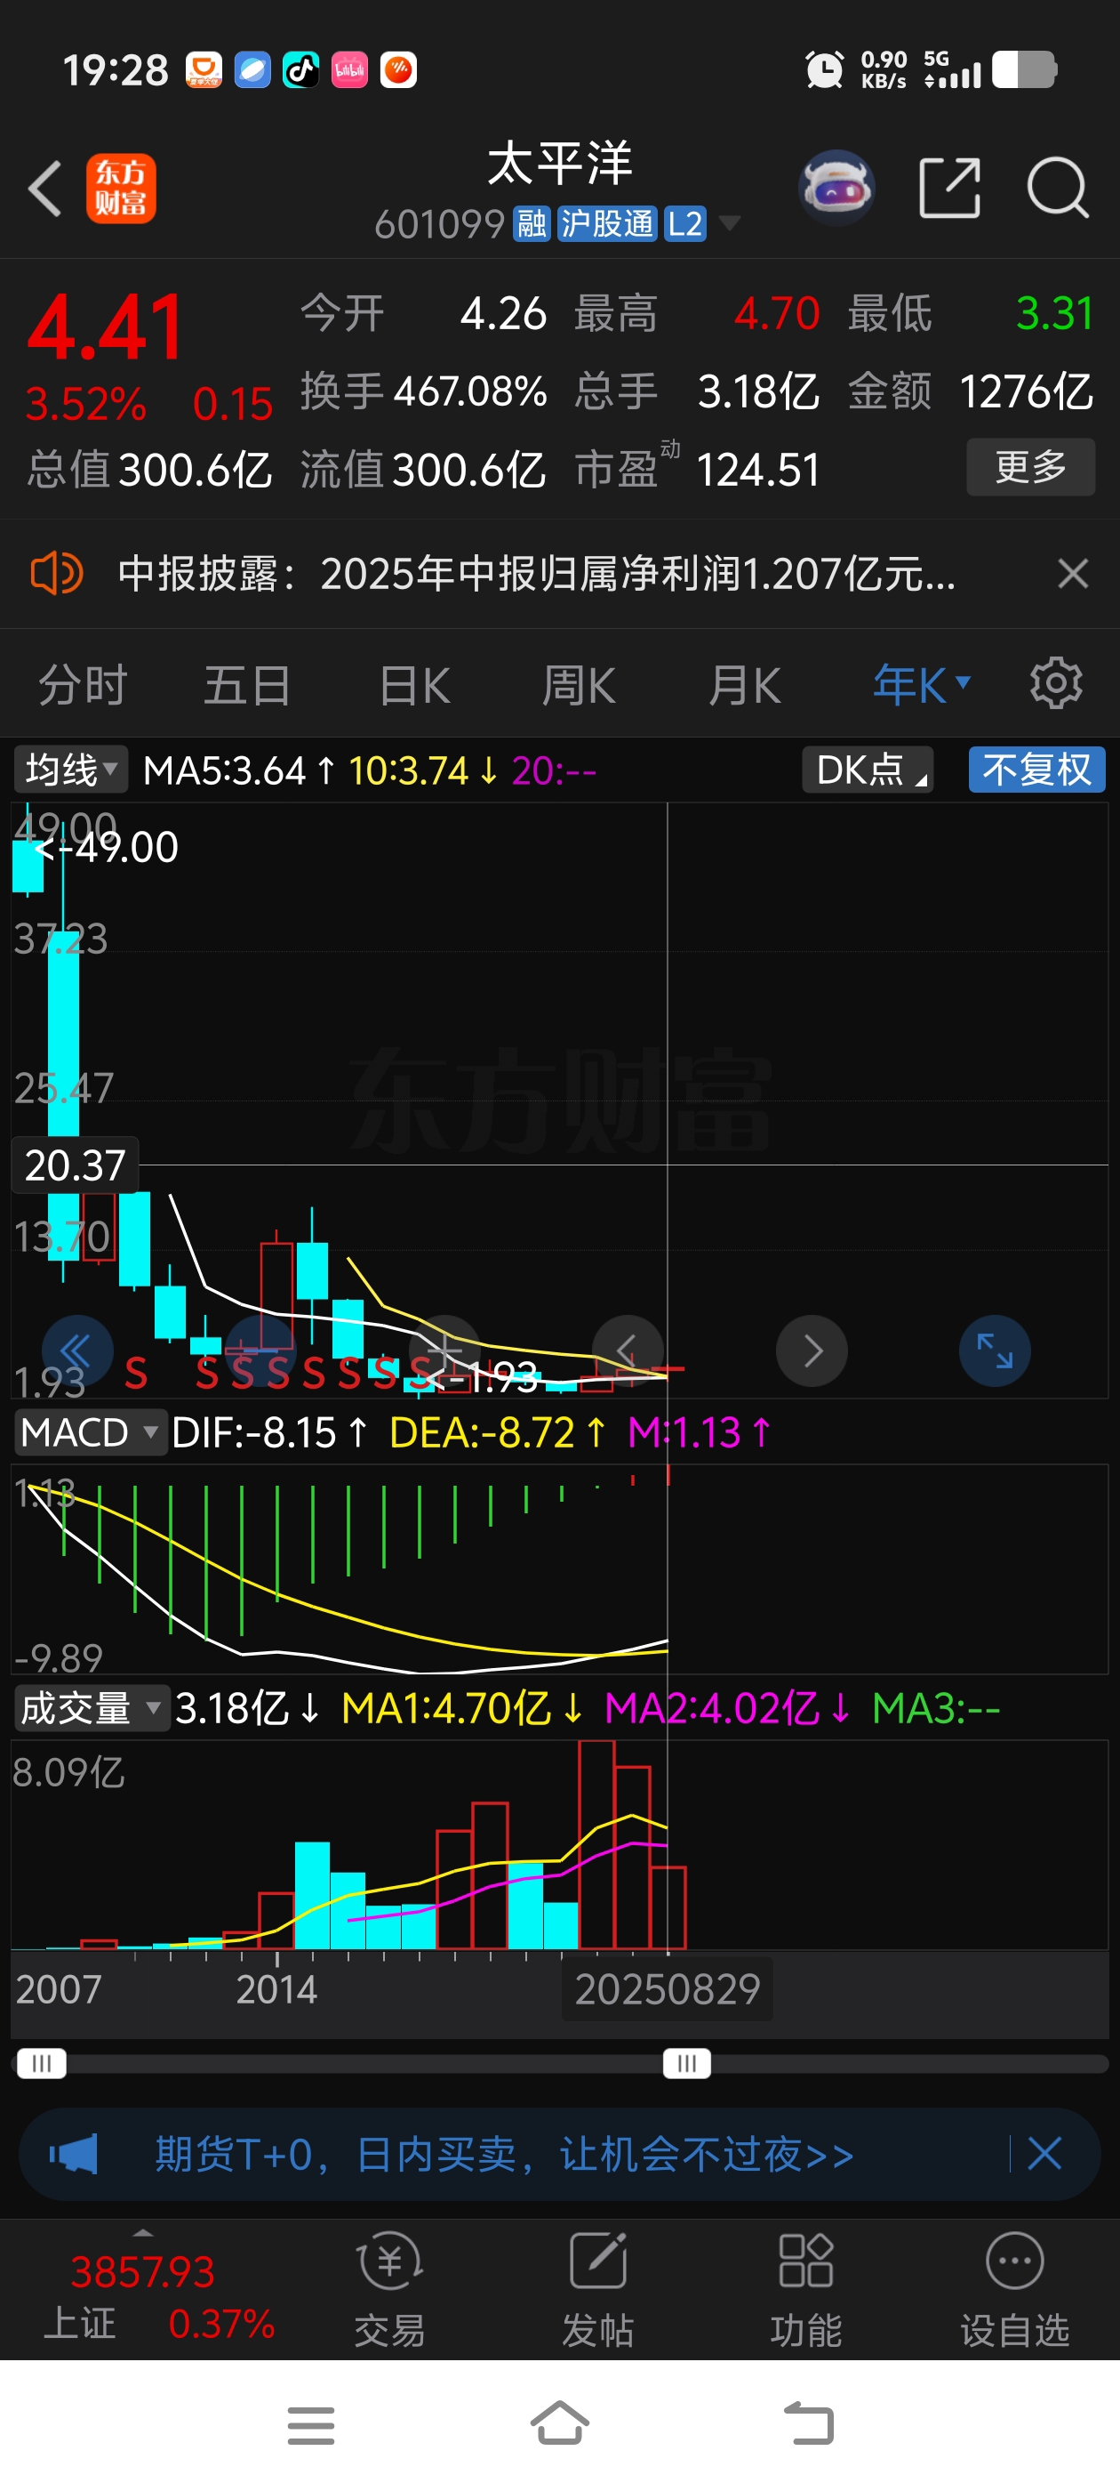Image resolution: width=1120 pixels, height=2491 pixels.
Task: Dismiss the 中报披露 news banner
Action: coord(1073,574)
